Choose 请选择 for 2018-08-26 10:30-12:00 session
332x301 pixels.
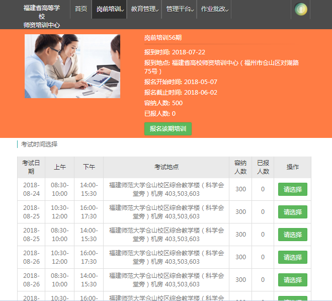click(x=292, y=257)
